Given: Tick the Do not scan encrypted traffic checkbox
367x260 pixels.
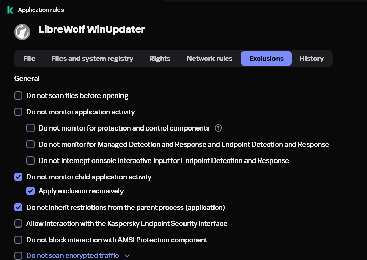Looking at the screenshot, I should 18,256.
